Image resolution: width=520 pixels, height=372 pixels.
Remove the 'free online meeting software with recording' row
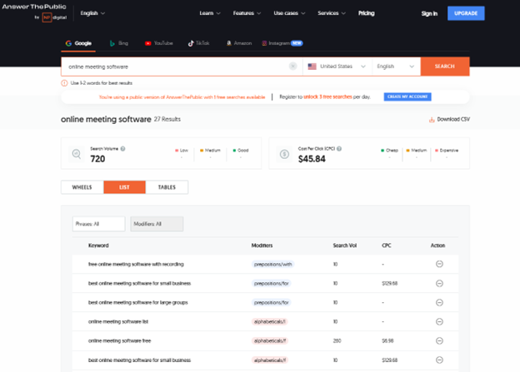click(x=439, y=264)
